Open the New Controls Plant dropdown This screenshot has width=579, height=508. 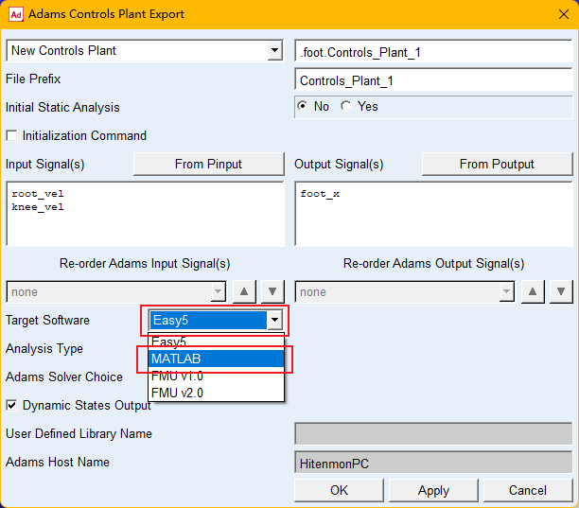pyautogui.click(x=274, y=51)
